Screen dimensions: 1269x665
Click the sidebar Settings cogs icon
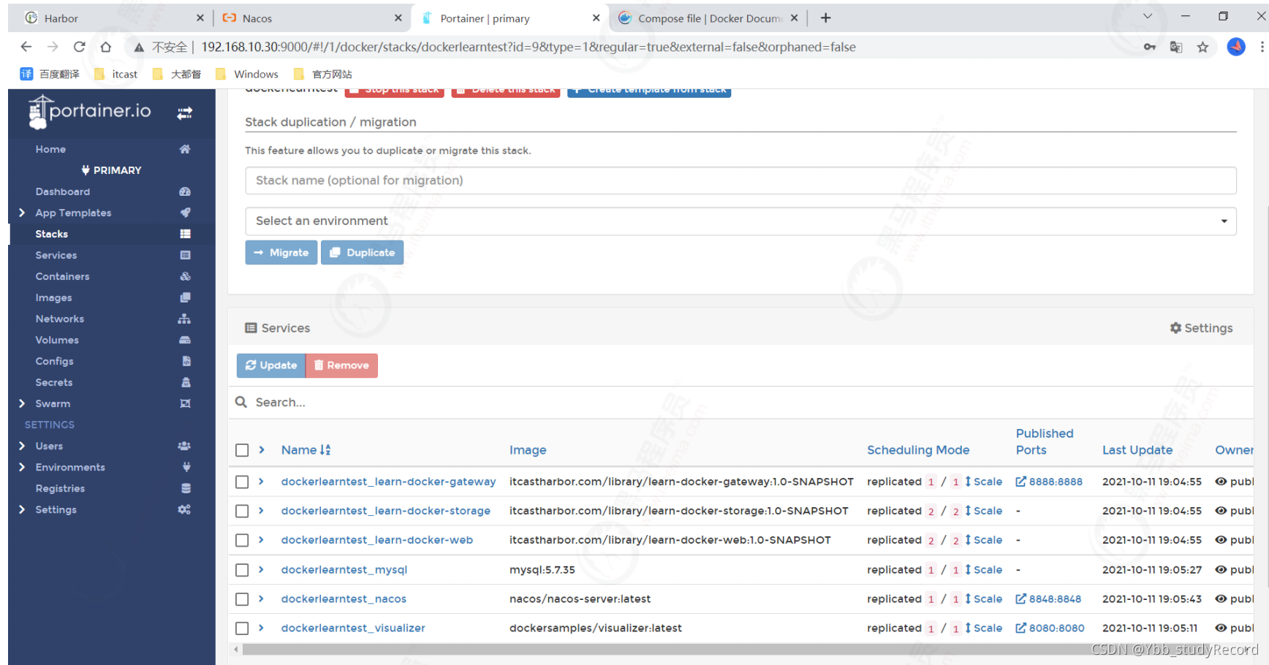click(x=184, y=509)
